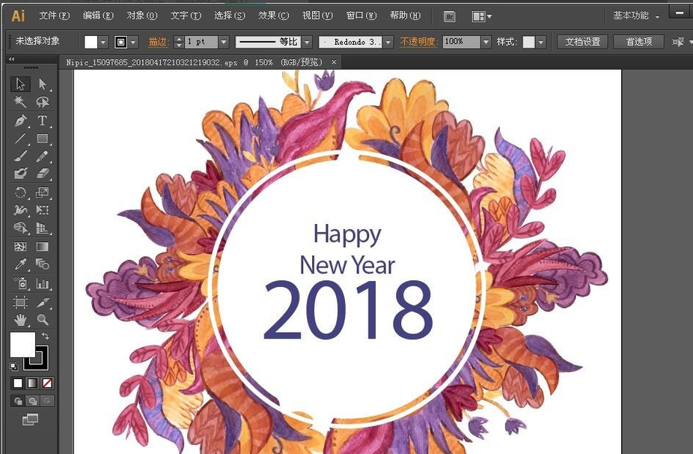693x454 pixels.
Task: Pick the Magic Wand tool
Action: (21, 102)
